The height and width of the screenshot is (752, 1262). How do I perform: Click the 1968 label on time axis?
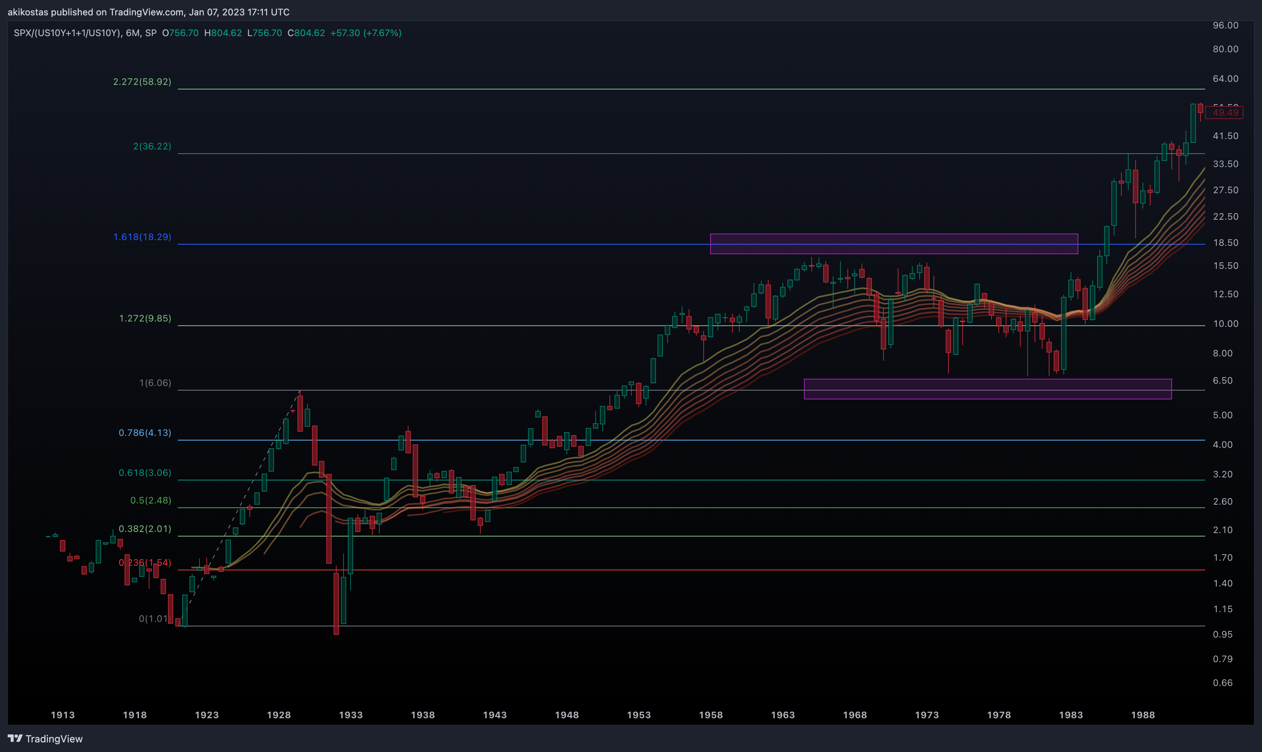[x=855, y=715]
